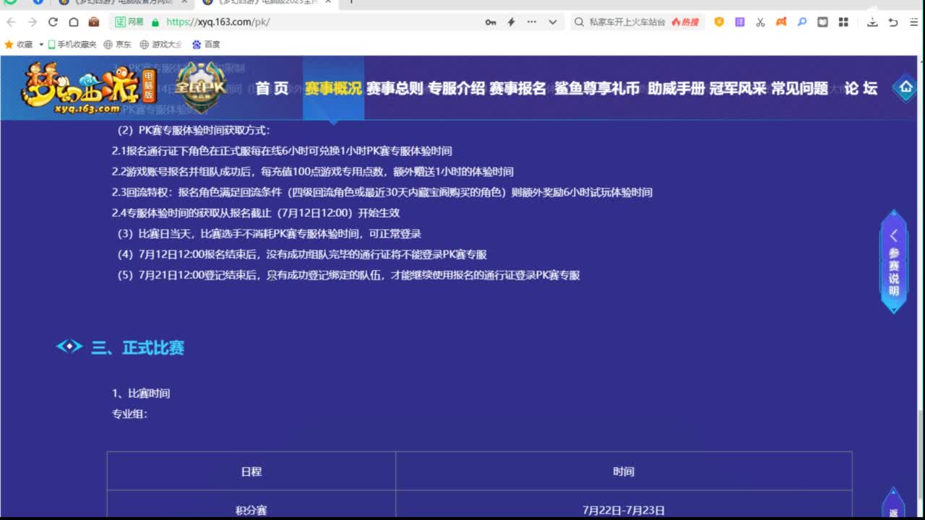Expand the toolbar chevron dropdown

click(x=552, y=22)
